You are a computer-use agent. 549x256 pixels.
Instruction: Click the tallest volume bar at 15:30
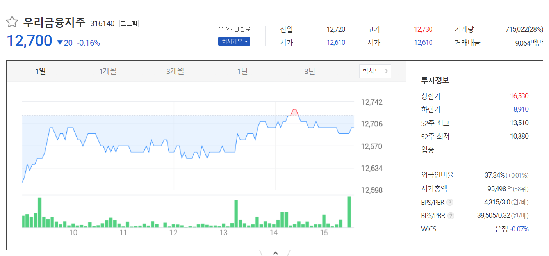click(x=349, y=212)
